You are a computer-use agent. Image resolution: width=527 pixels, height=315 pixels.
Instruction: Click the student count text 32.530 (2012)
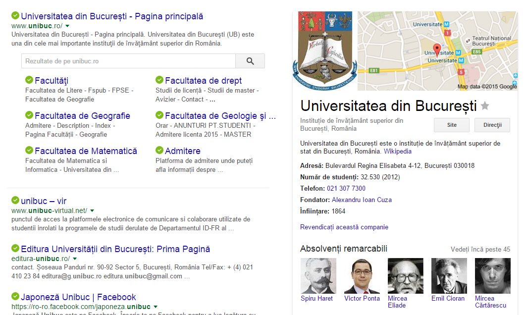(x=380, y=177)
